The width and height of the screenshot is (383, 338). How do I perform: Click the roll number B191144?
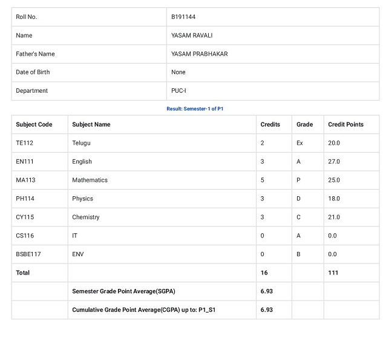[183, 17]
